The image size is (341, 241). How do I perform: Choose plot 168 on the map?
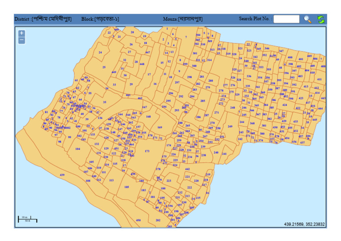(148, 117)
